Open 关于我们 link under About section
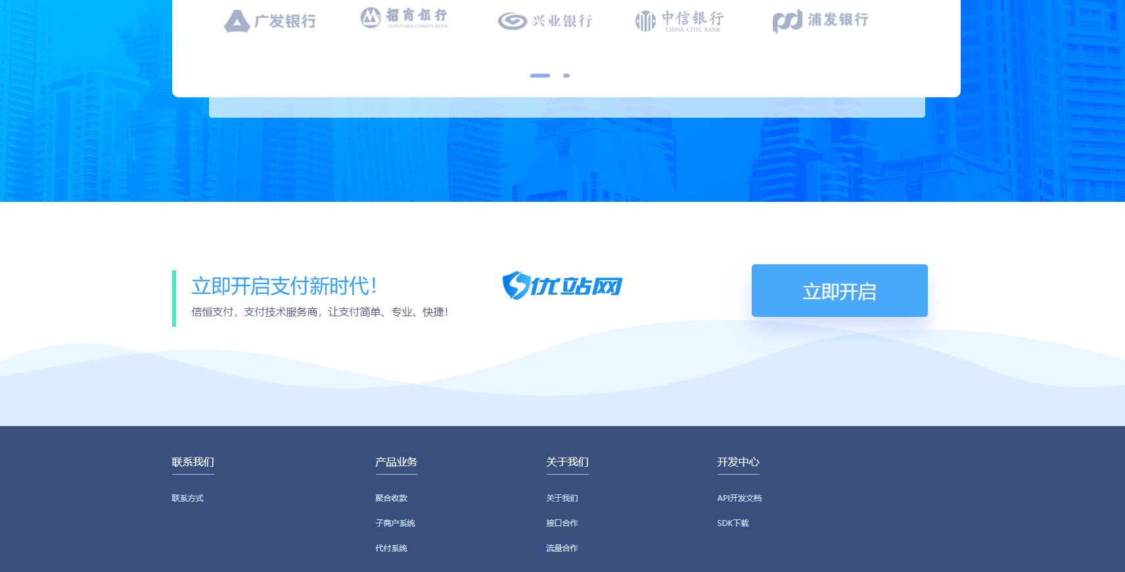The height and width of the screenshot is (572, 1125). coord(562,498)
